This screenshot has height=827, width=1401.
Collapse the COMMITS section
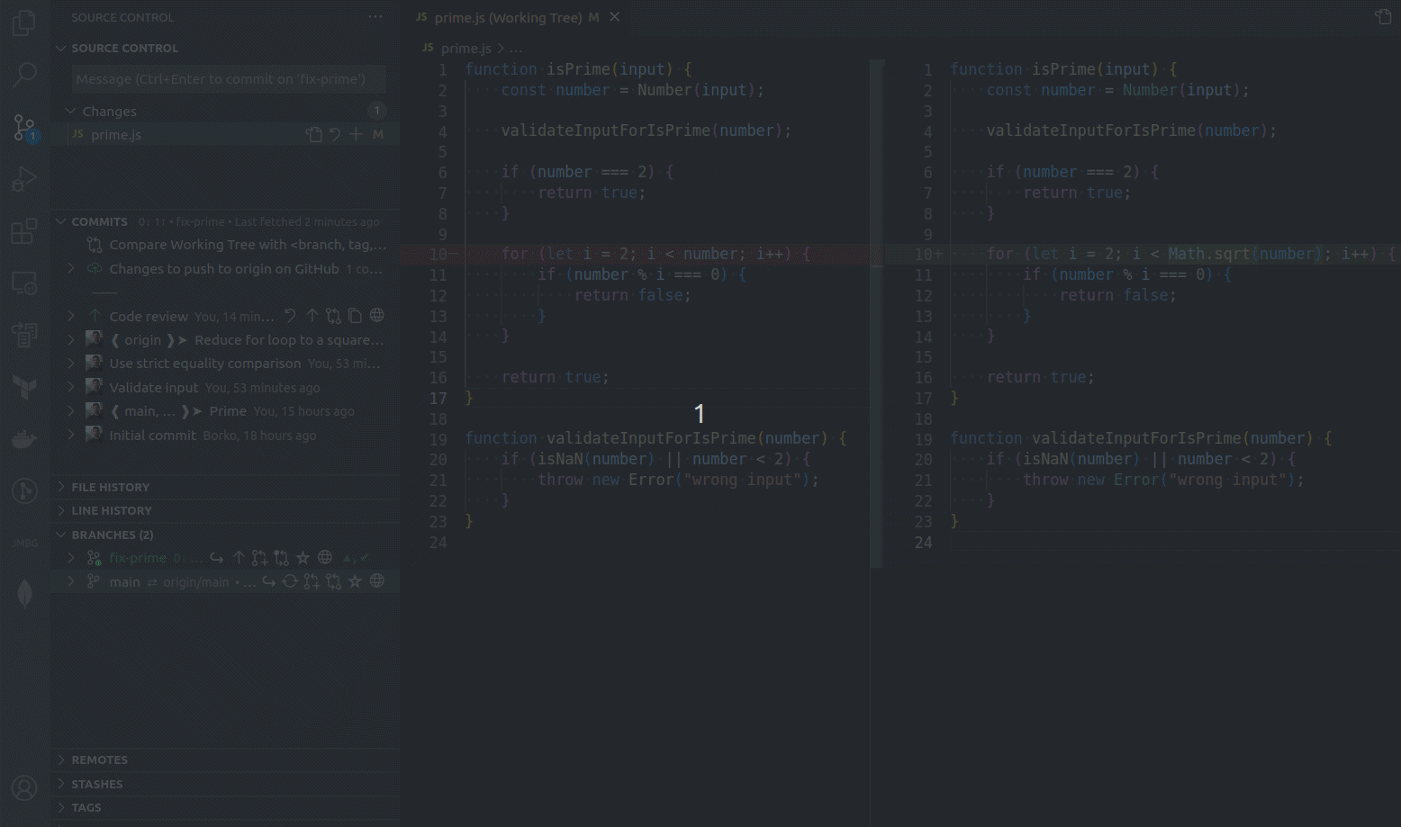61,221
